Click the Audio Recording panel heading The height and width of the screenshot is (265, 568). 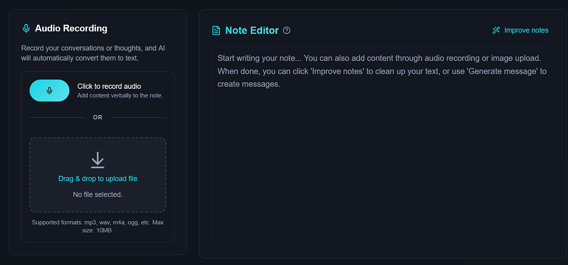71,28
